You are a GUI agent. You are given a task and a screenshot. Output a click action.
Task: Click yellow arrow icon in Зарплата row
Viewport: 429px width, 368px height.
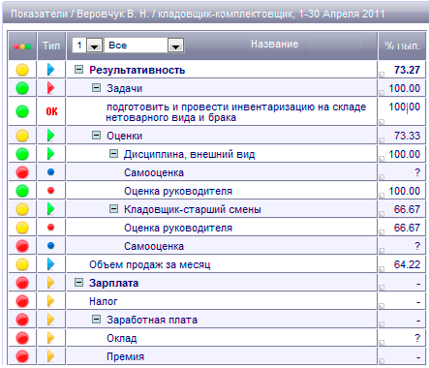pyautogui.click(x=50, y=283)
